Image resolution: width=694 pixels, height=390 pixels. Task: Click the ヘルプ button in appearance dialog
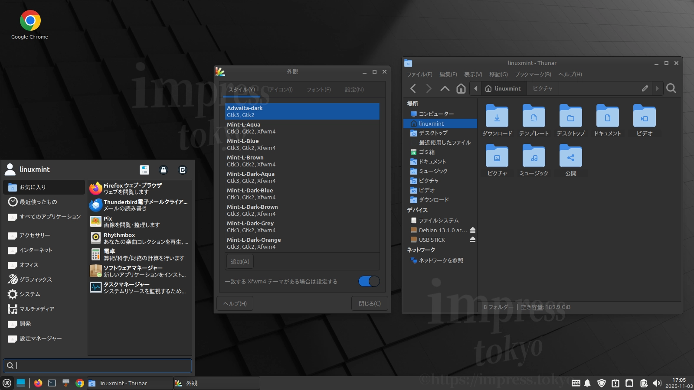pyautogui.click(x=235, y=304)
